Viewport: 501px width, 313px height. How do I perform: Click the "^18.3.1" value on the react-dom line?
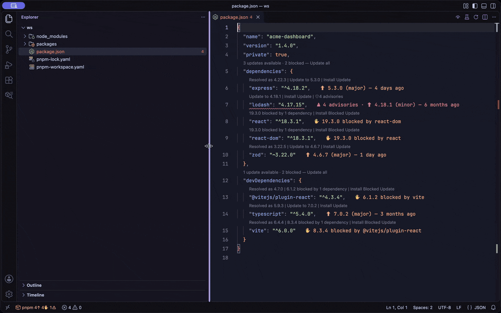point(300,138)
